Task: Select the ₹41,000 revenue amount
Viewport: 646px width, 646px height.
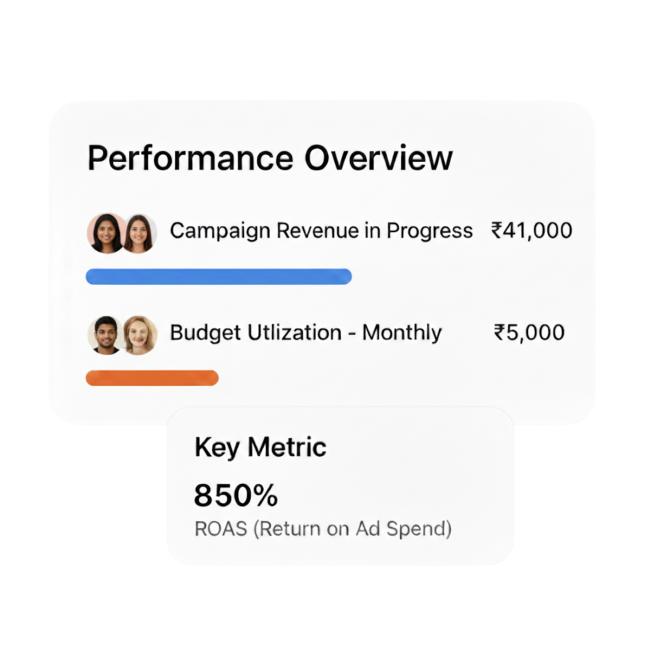Action: click(531, 231)
